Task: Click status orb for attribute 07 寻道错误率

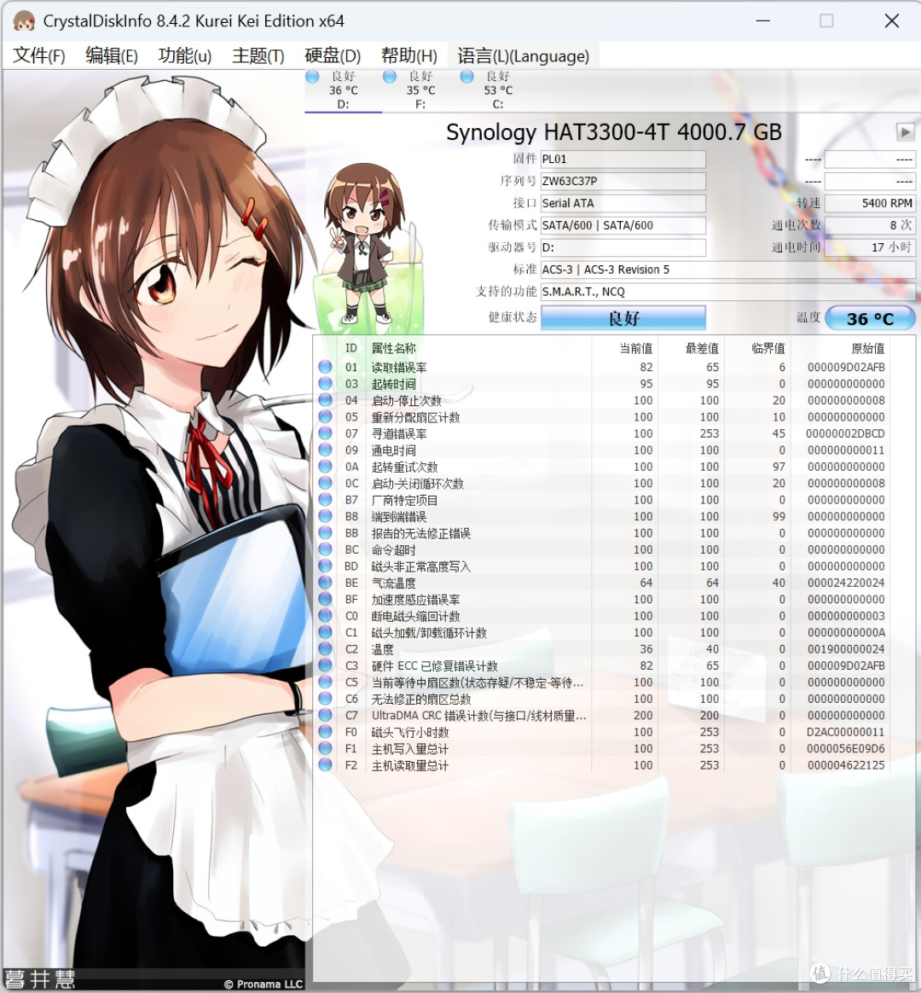Action: click(x=326, y=433)
